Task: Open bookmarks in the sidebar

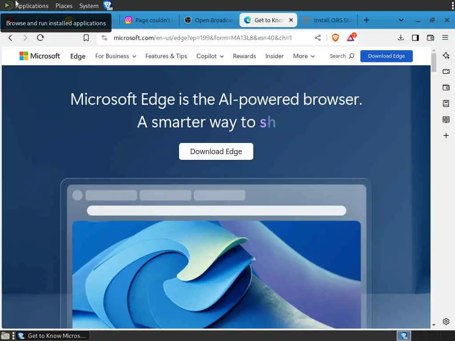Action: 446,103
